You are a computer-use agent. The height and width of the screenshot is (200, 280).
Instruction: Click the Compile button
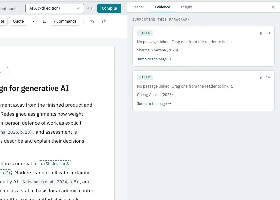click(x=109, y=8)
